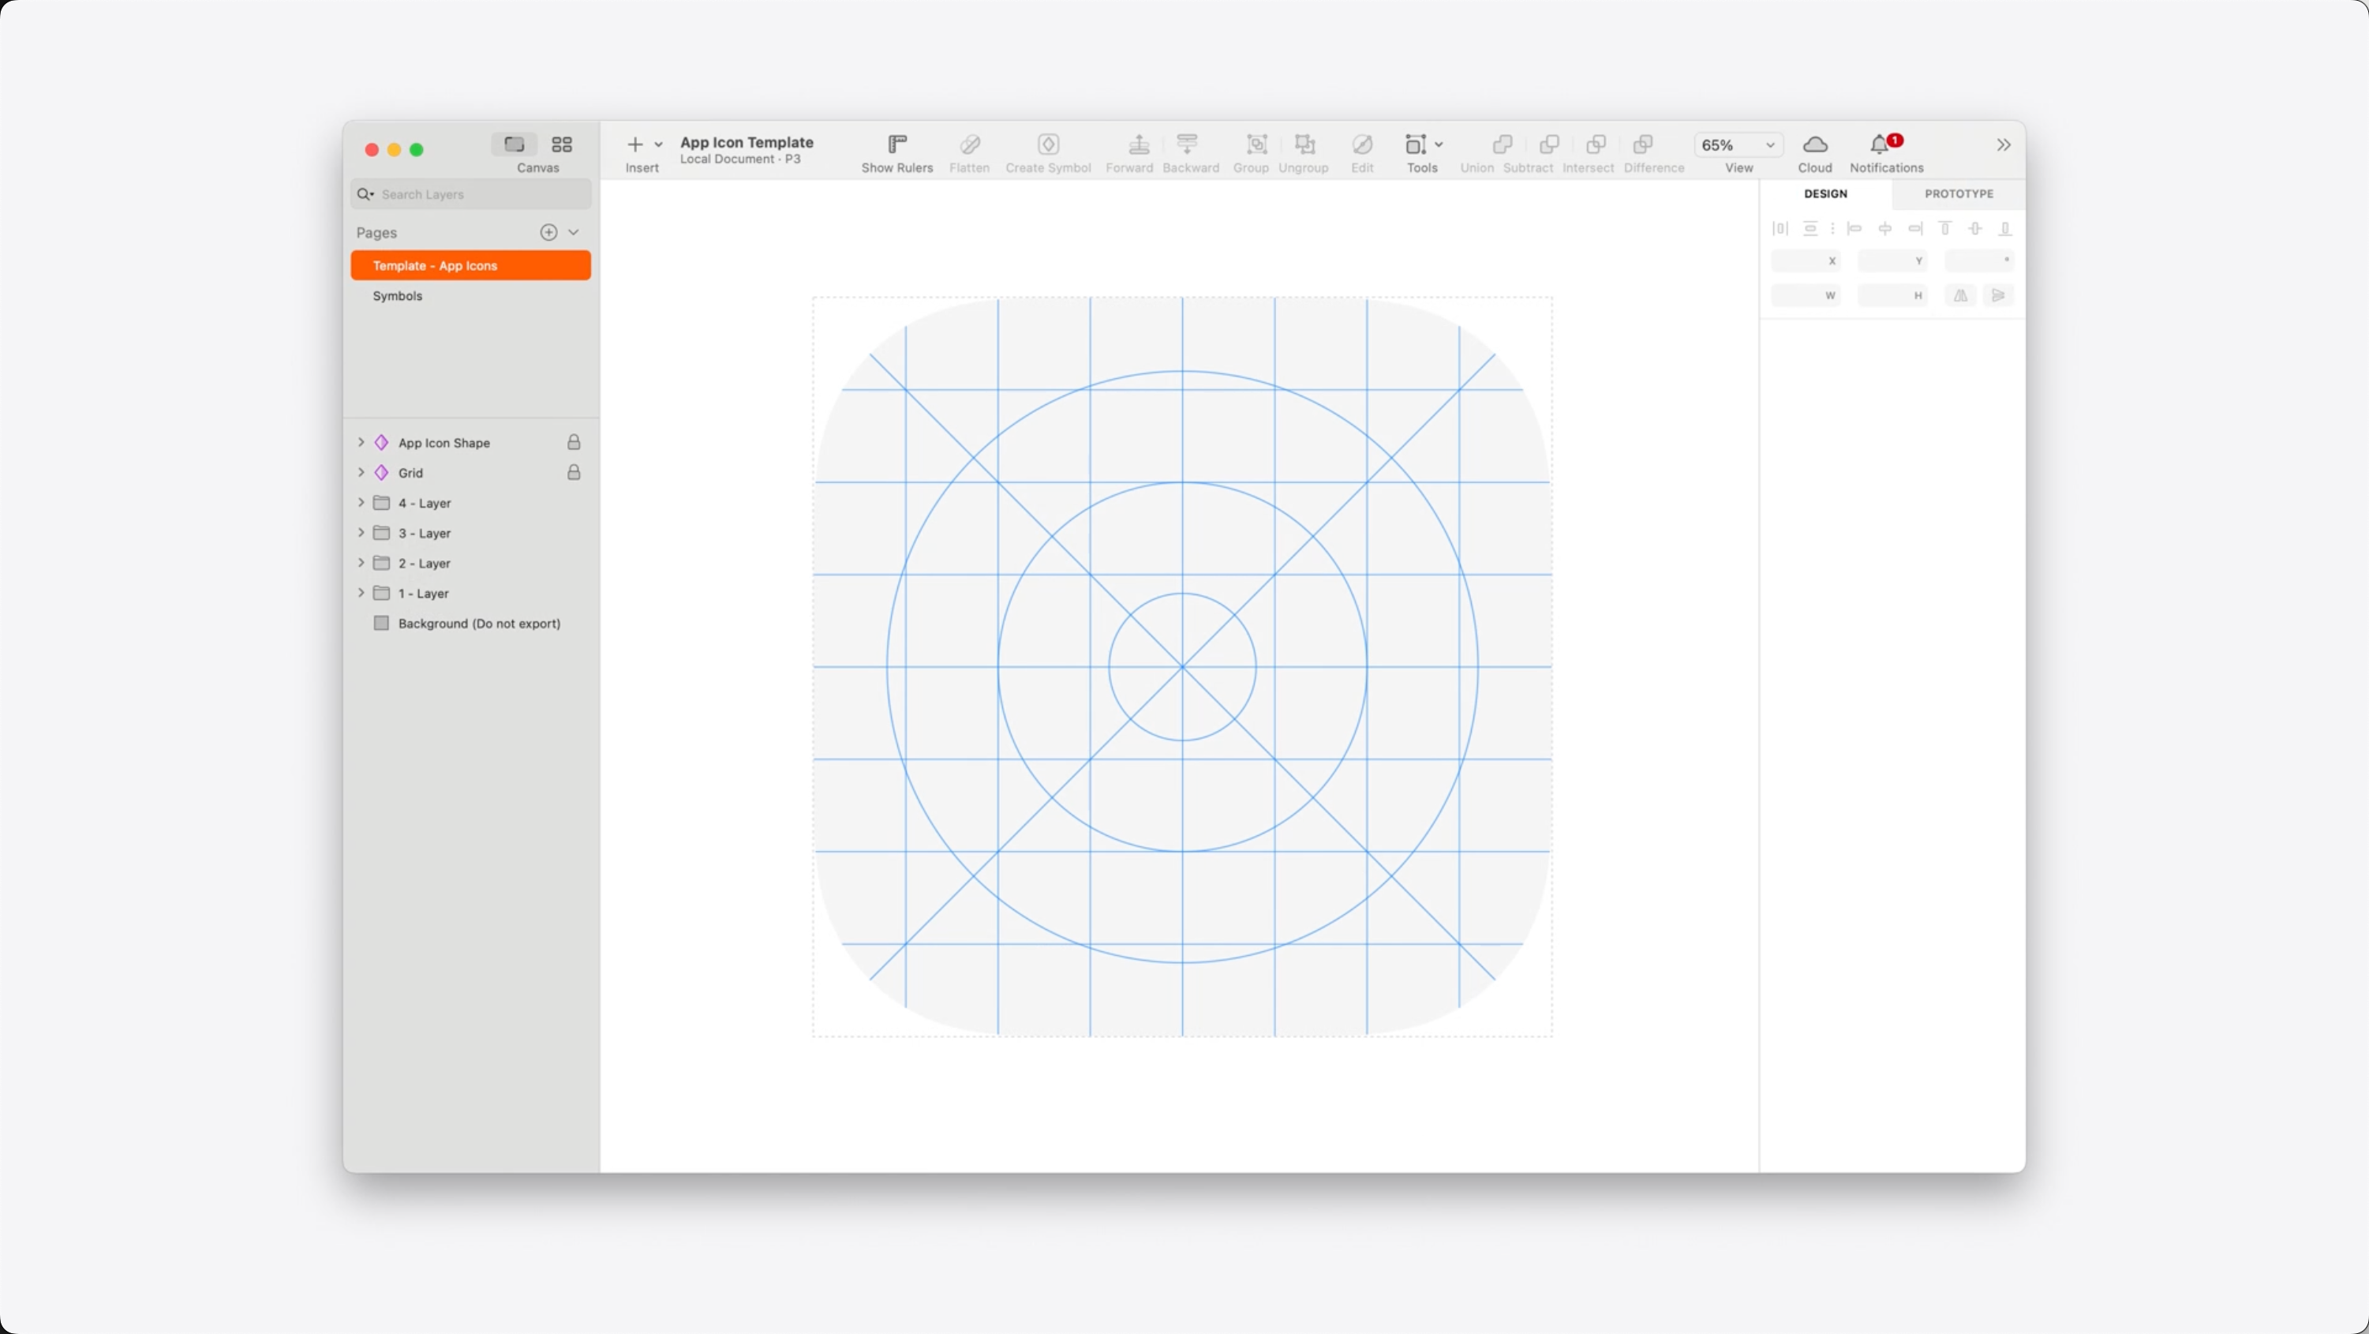Screen dimensions: 2369x1334
Task: Click the Union boolean icon
Action: click(x=1501, y=144)
